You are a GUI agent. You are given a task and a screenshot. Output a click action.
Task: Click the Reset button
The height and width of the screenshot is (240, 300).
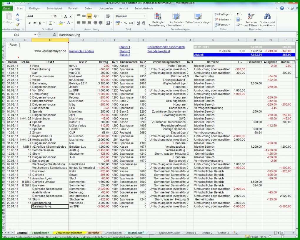coord(14,45)
